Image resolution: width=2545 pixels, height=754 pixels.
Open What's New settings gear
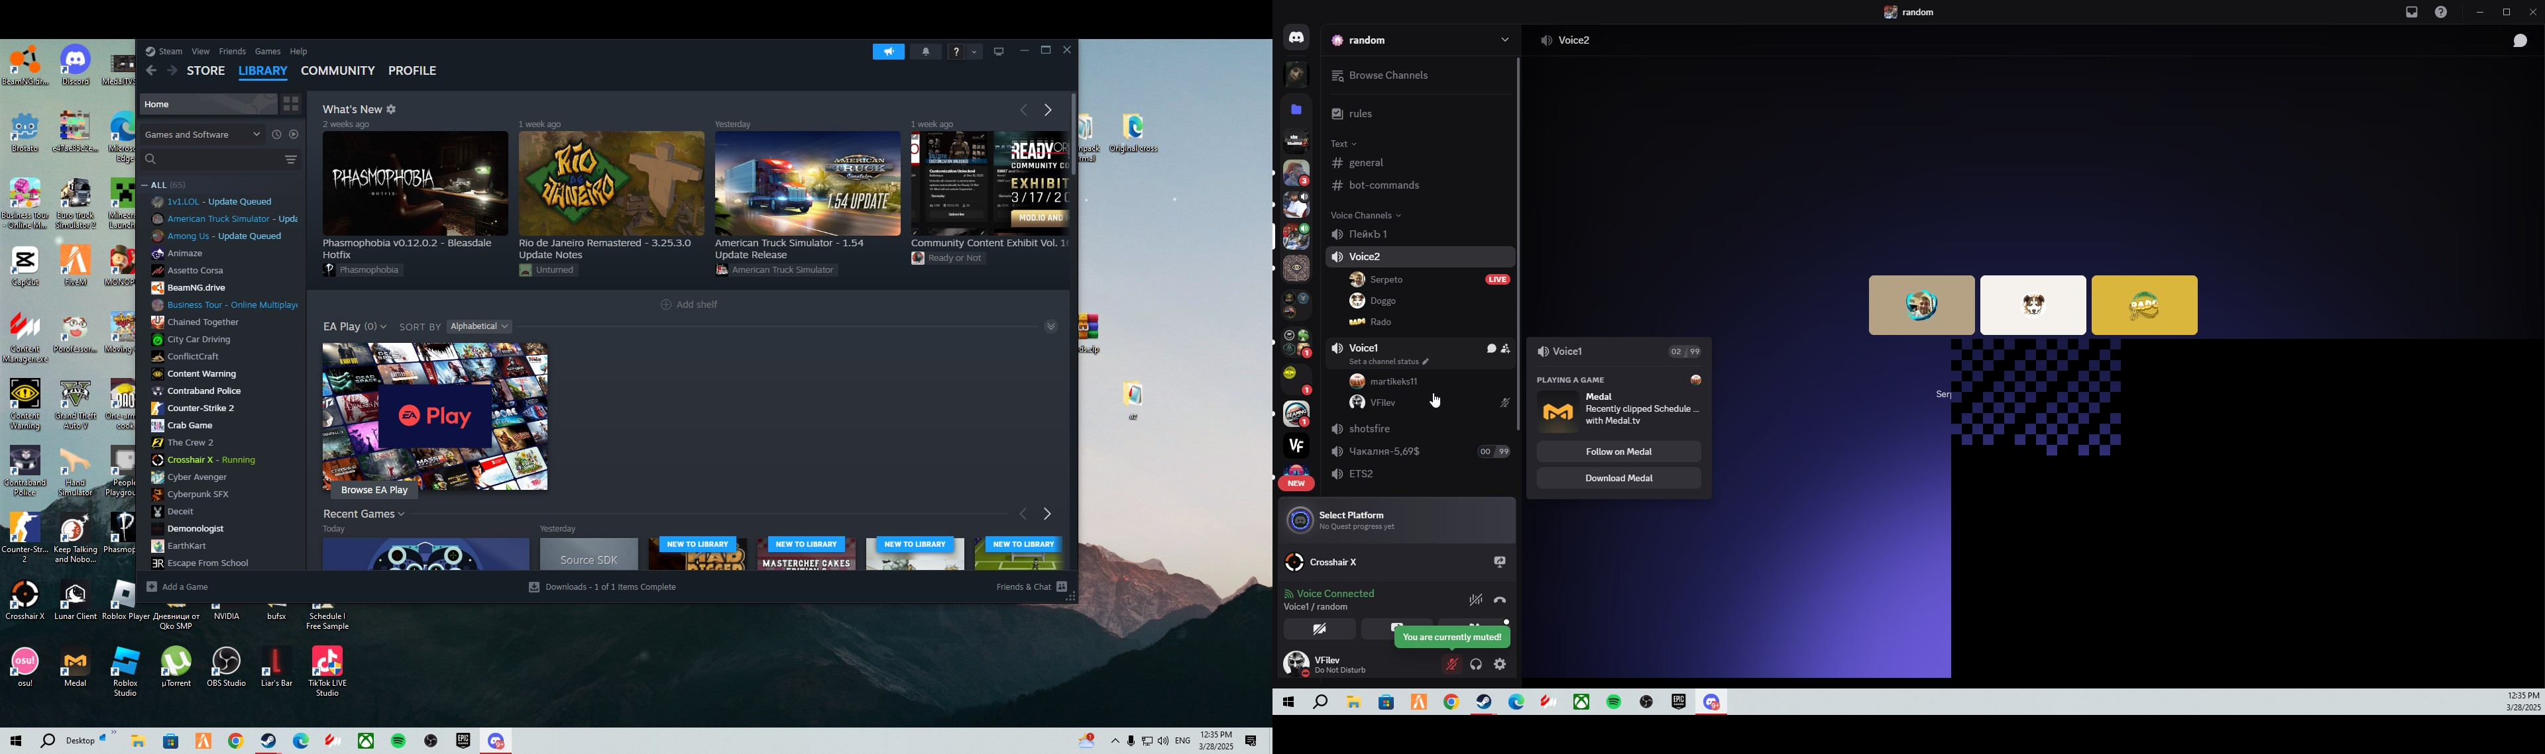tap(392, 109)
